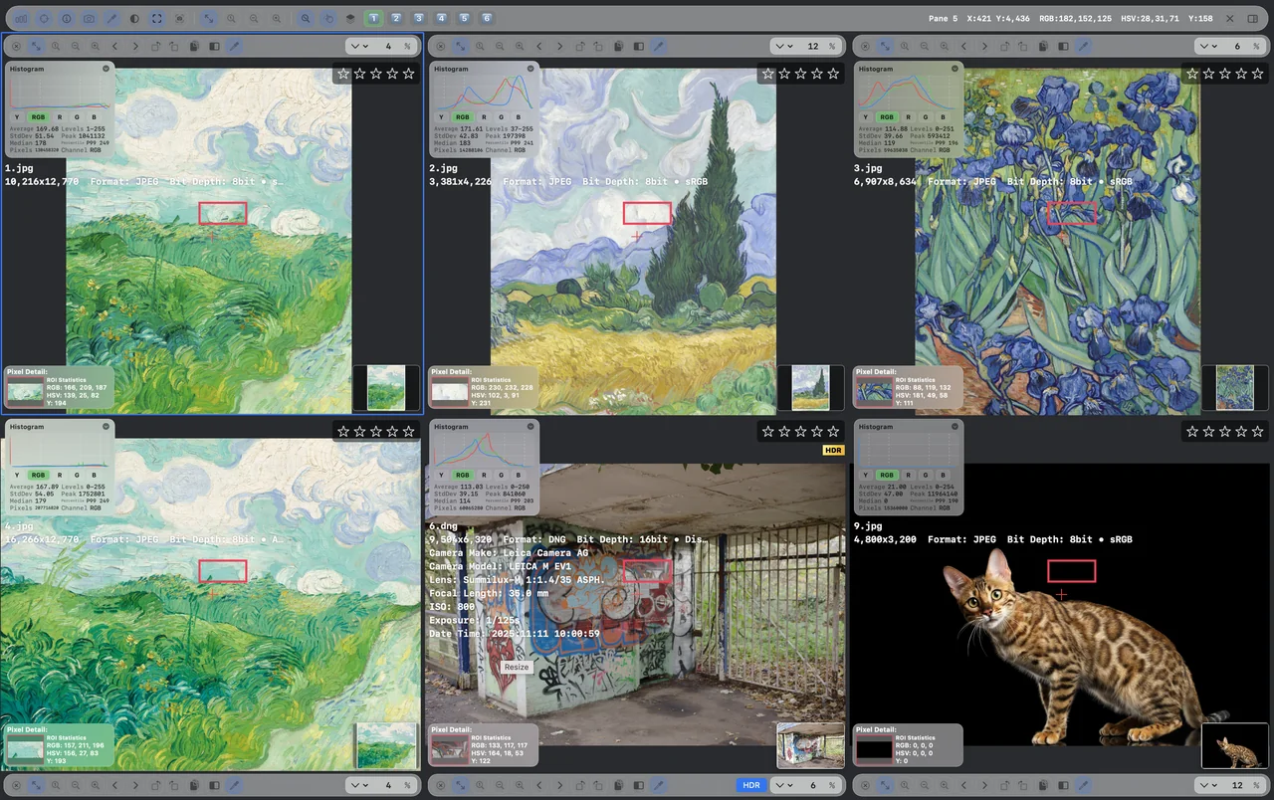Click the second rotate icon in the 6.dng pane
The image size is (1274, 800).
[x=598, y=785]
